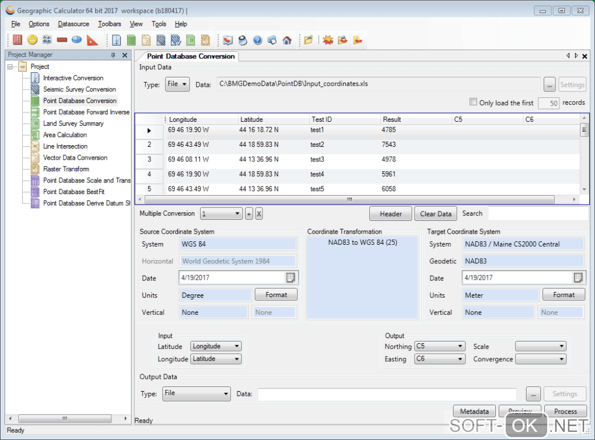
Task: Click the home icon in the toolbar
Action: [x=287, y=40]
